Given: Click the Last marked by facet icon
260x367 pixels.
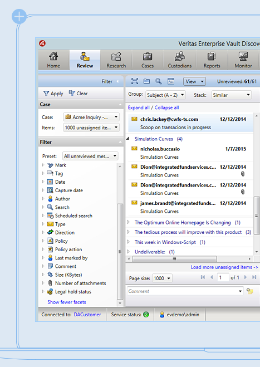Looking at the screenshot, I should pyautogui.click(x=50, y=258).
